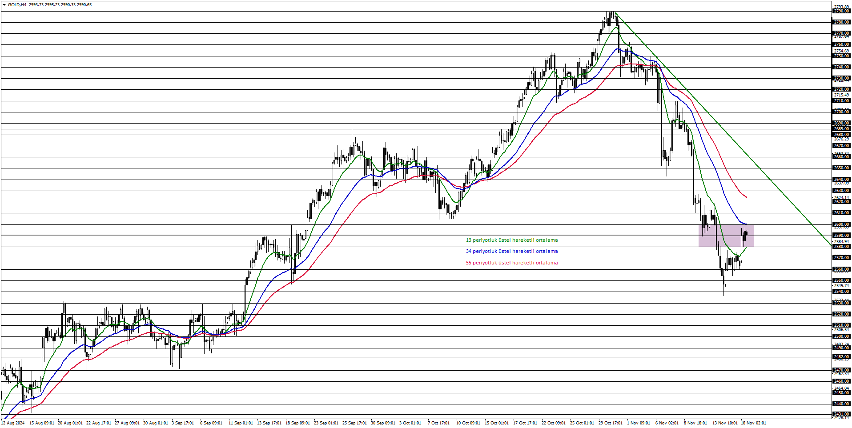Click the '17 Oct 17:01' date on the time axis
This screenshot has height=428, width=852.
(525, 423)
